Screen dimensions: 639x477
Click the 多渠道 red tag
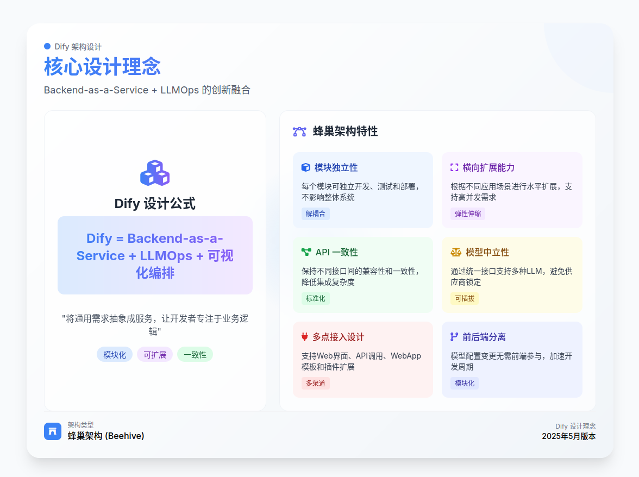(315, 383)
